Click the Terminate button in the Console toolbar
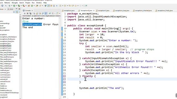177x99 pixels. coord(25,13)
